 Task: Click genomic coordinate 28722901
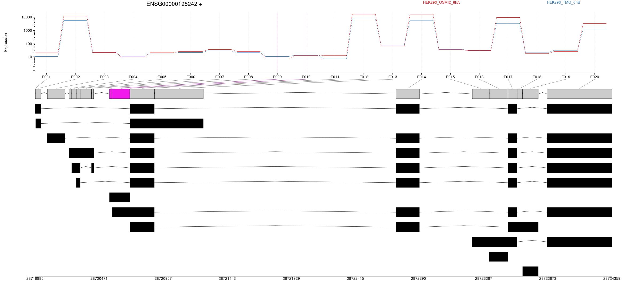pos(419,278)
